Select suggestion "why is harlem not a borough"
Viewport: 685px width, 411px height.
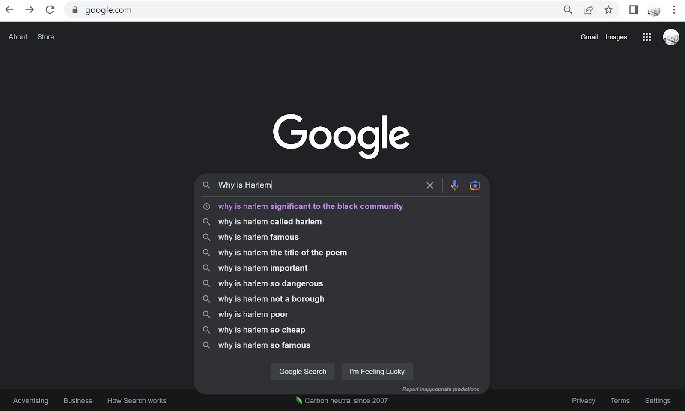(342, 299)
